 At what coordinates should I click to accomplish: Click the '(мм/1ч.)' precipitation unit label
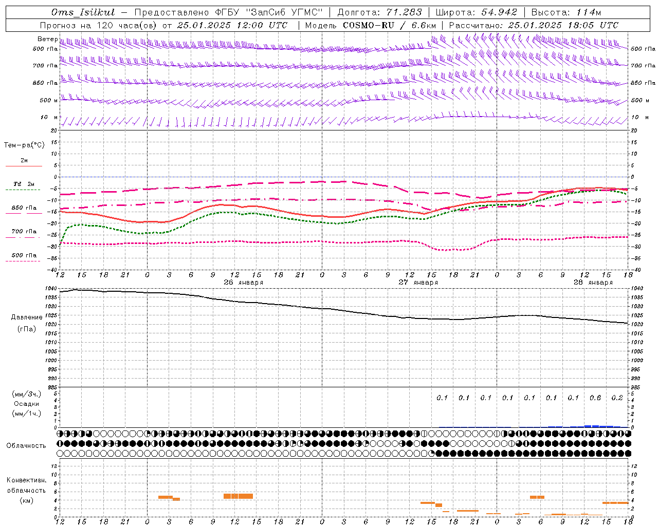point(27,414)
